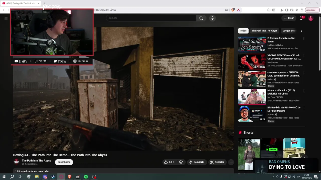Viewport: 321px width, 180px height.
Task: Open Brave Wallet icon
Action: (x=292, y=10)
